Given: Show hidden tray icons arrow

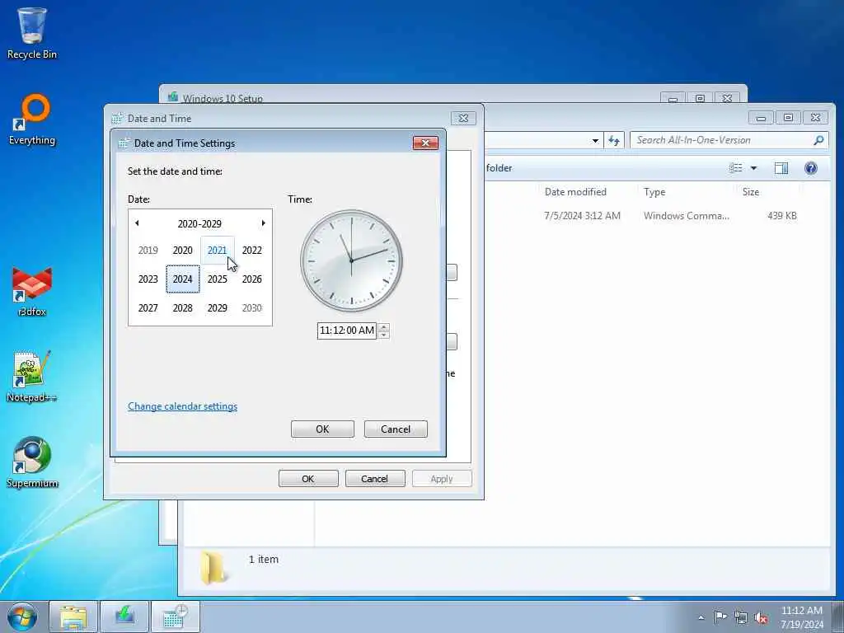Looking at the screenshot, I should (x=701, y=617).
